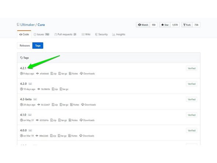Open commit e5ebbdd for tag 4.2.1
The image size is (217, 163).
[43, 73]
